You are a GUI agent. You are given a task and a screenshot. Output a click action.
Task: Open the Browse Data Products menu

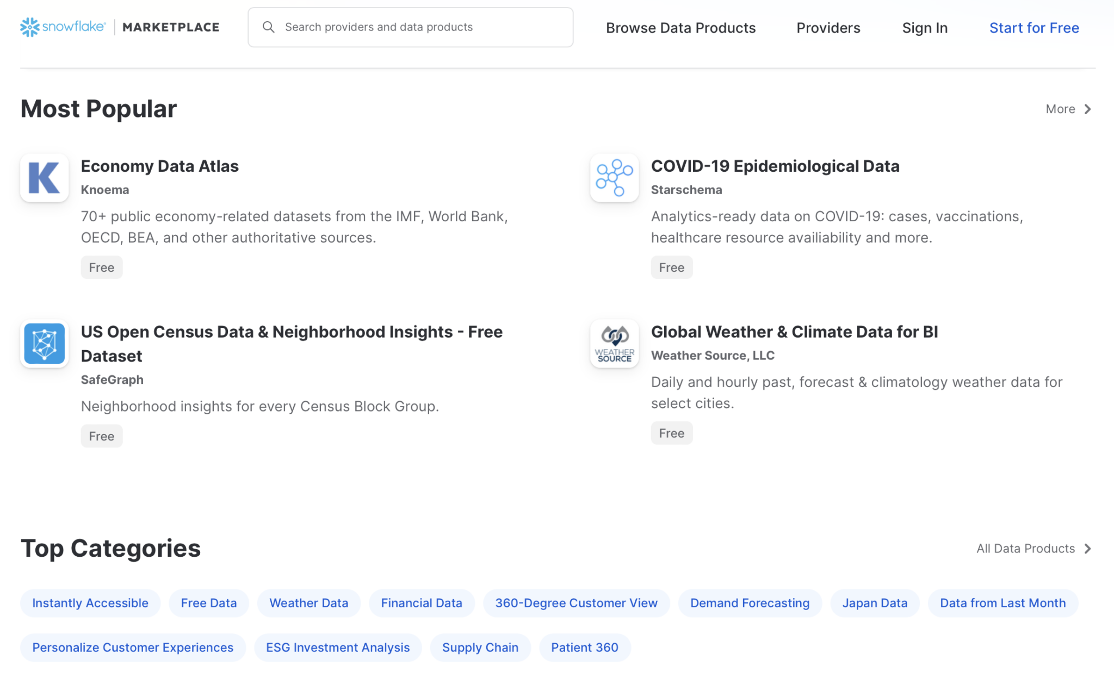(x=680, y=27)
